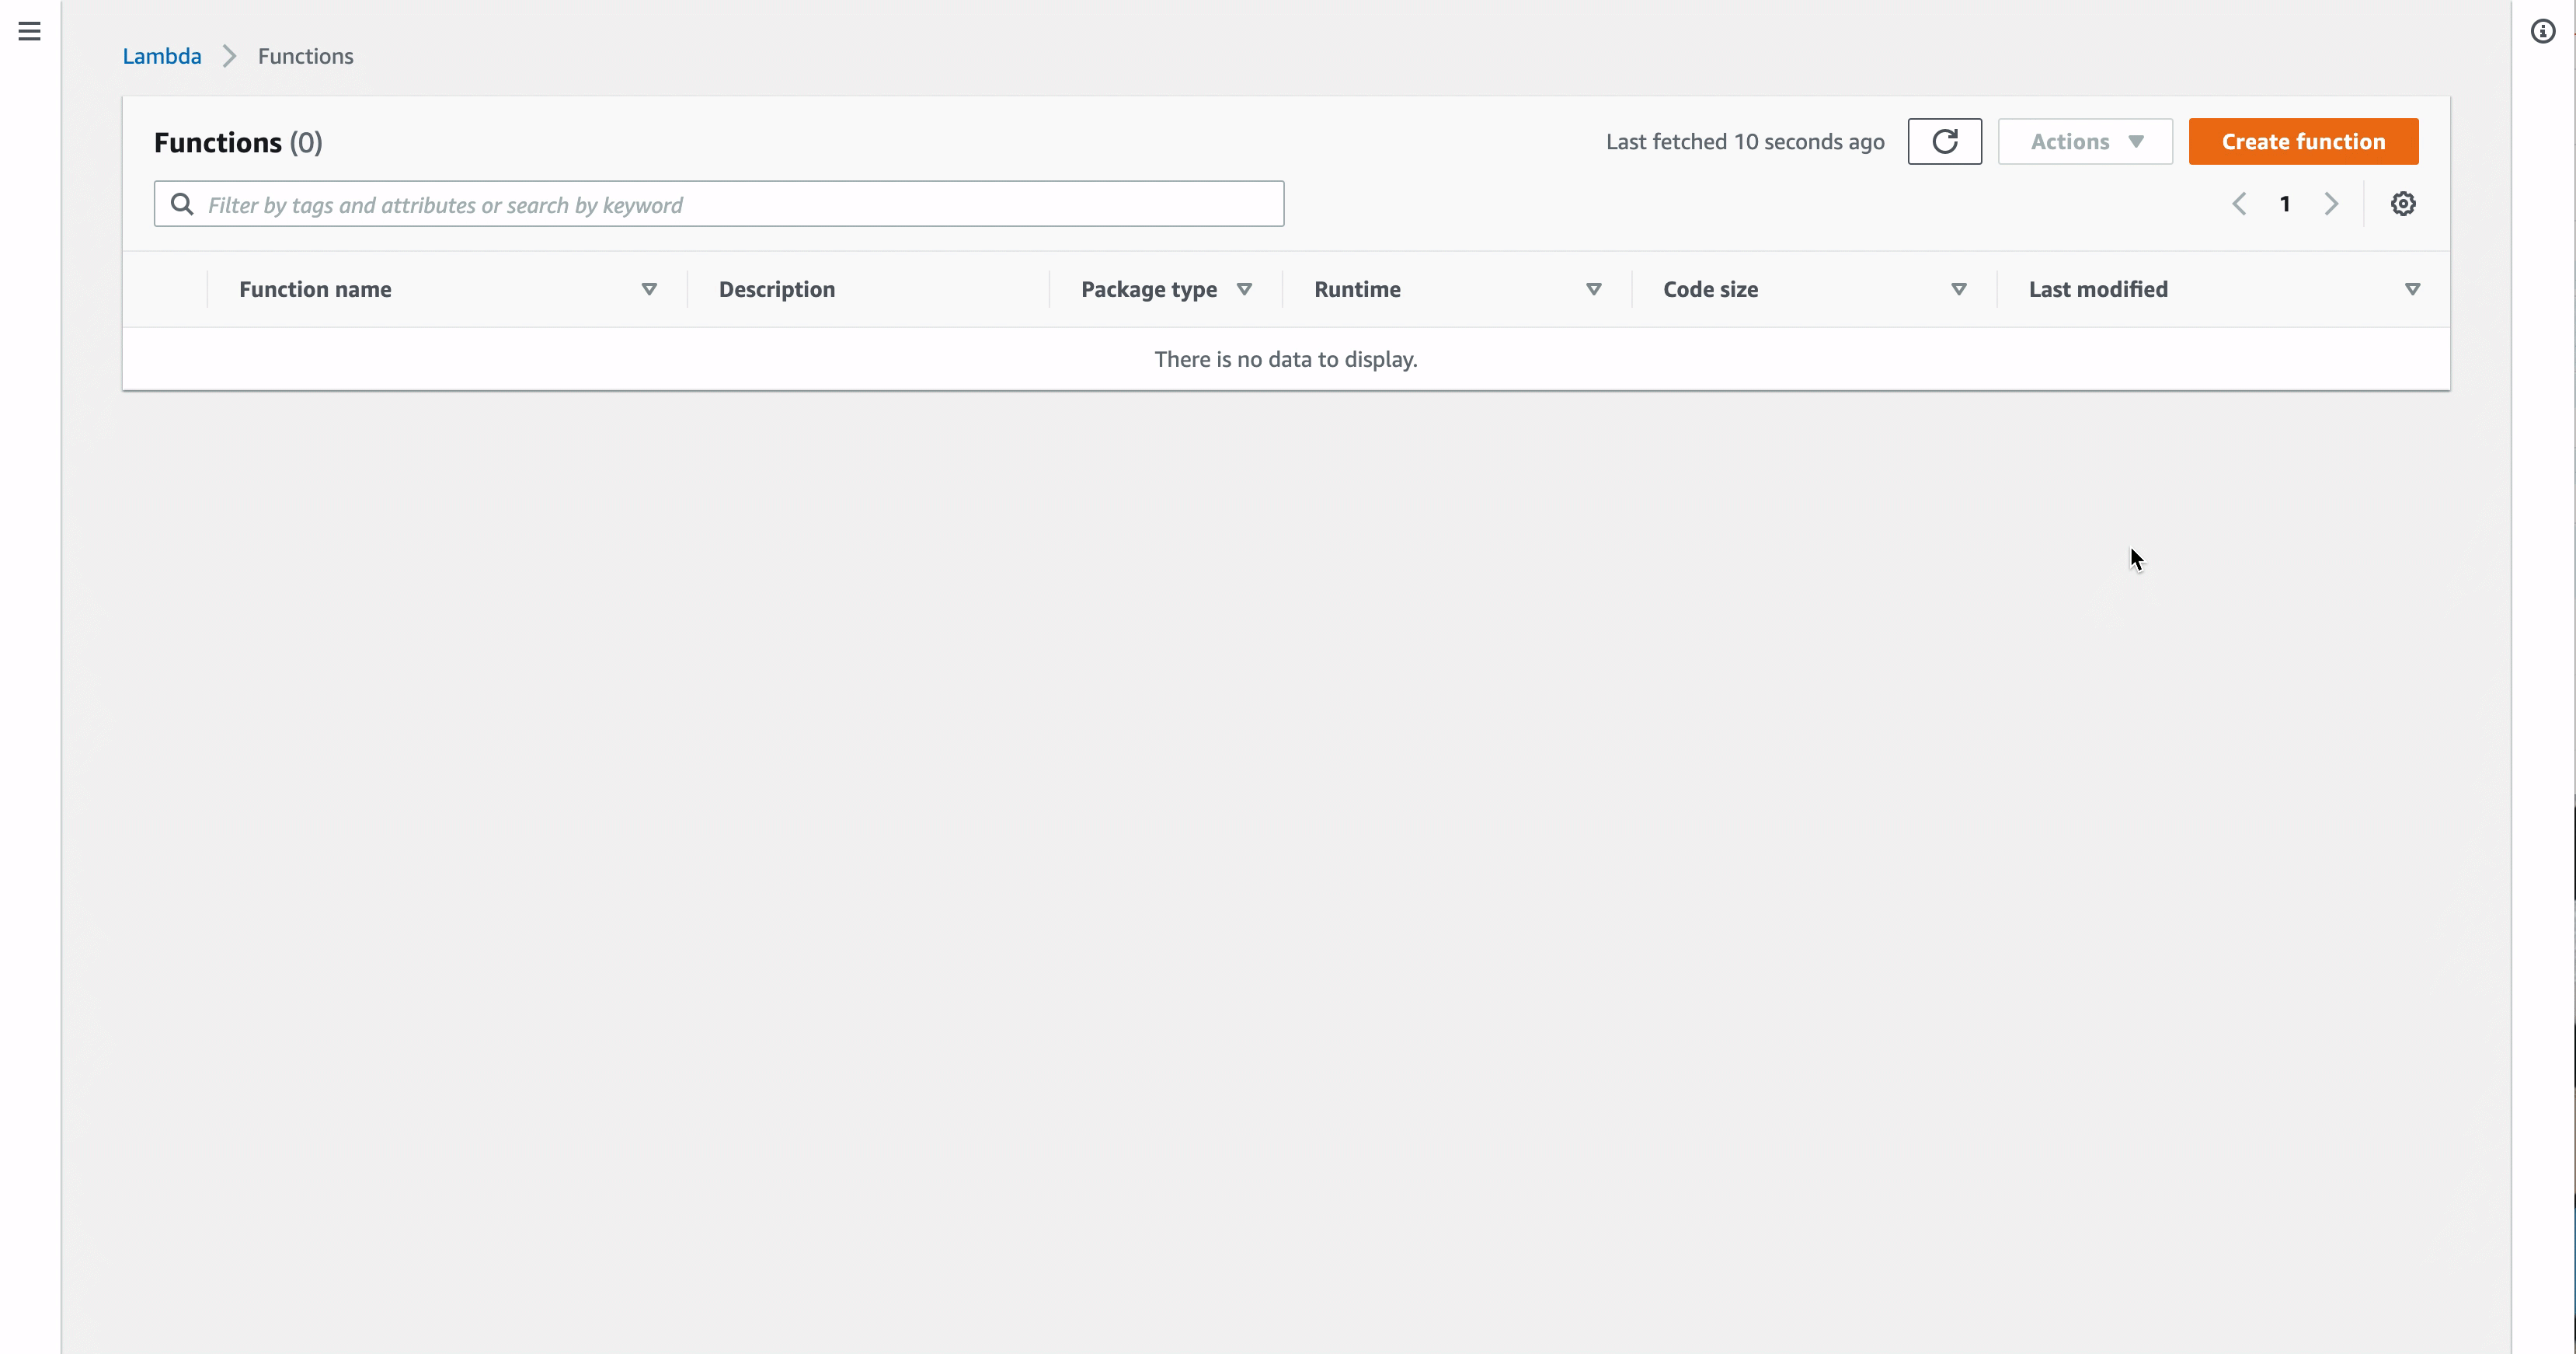Click the page number indicator

[2285, 203]
